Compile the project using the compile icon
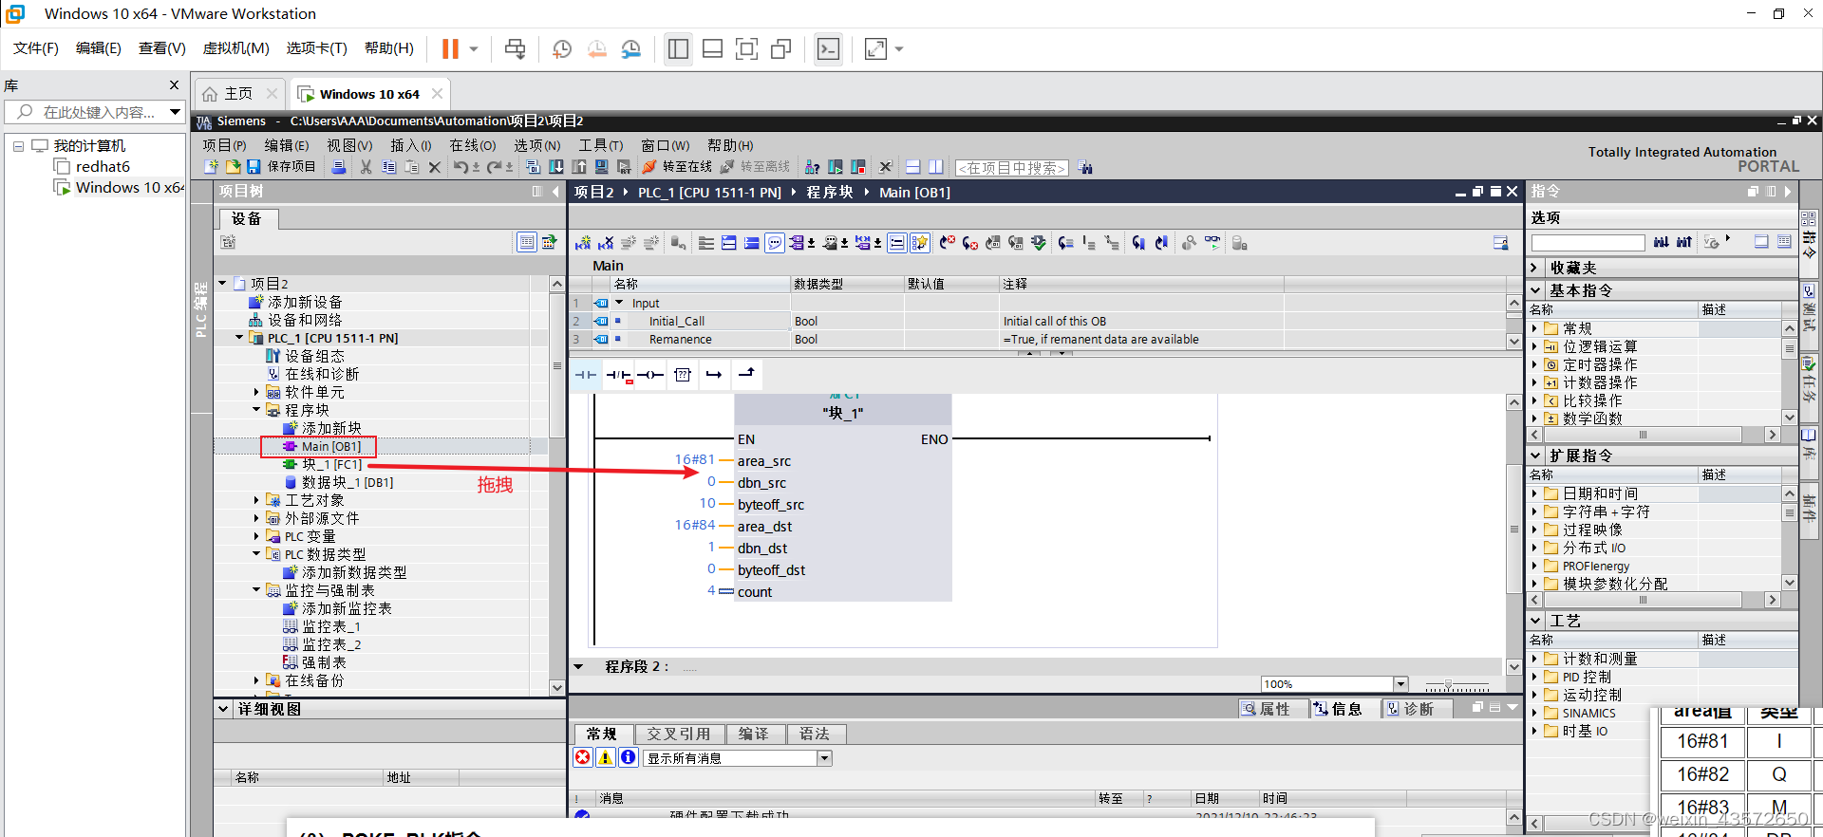This screenshot has height=837, width=1823. pos(534,167)
